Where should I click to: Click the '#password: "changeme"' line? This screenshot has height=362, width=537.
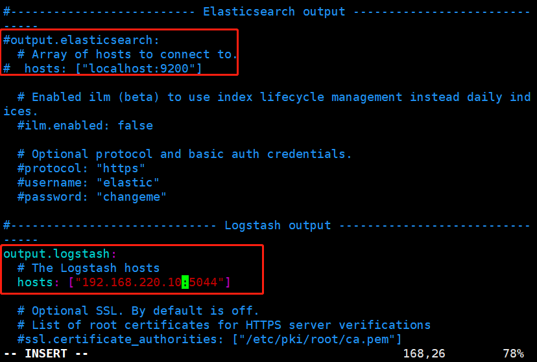[x=92, y=197]
